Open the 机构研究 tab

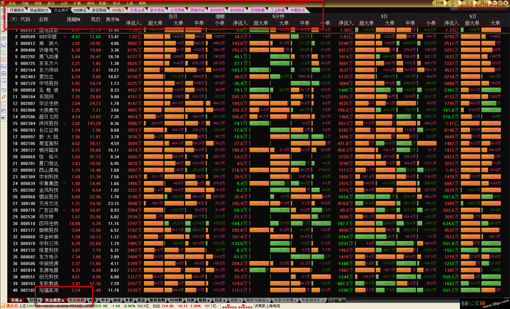[217, 10]
